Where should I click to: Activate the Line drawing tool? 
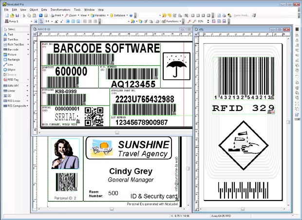pos(11,64)
